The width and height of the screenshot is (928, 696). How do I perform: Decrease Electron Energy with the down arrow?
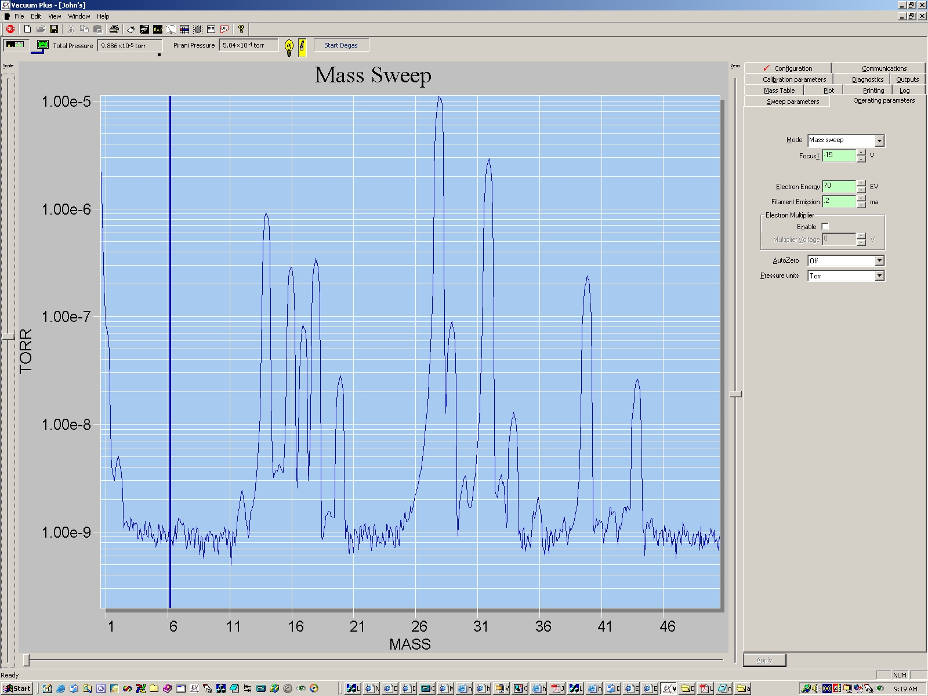tap(861, 190)
